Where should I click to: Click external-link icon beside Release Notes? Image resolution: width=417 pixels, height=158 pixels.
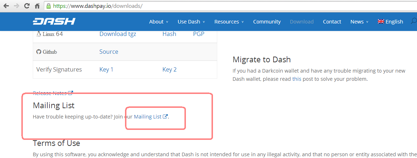[x=71, y=93]
